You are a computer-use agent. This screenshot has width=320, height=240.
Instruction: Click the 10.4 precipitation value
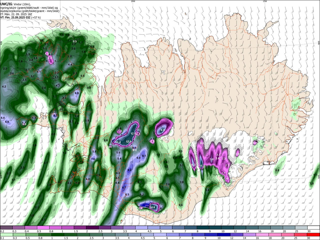click(118, 142)
